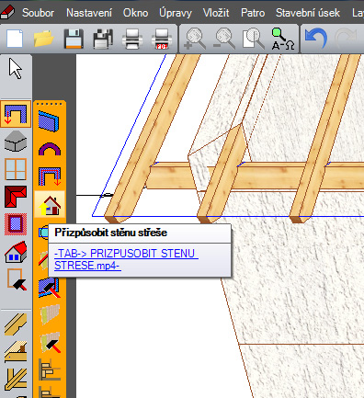Open PRIZPUSOBIT STENU STRESE.mp4 tooltip link
Screen dimensions: 364x398
point(126,259)
